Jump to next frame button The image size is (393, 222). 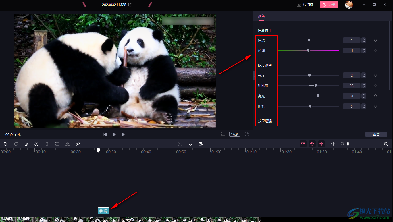click(x=124, y=134)
